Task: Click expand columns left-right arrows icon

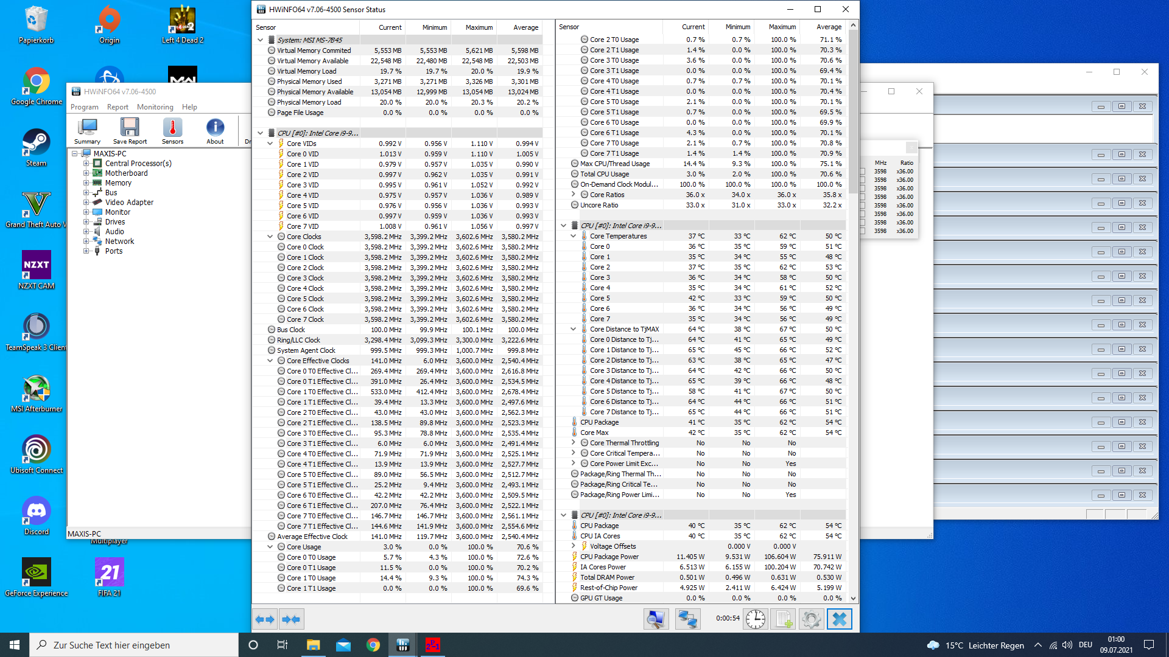Action: [x=265, y=619]
